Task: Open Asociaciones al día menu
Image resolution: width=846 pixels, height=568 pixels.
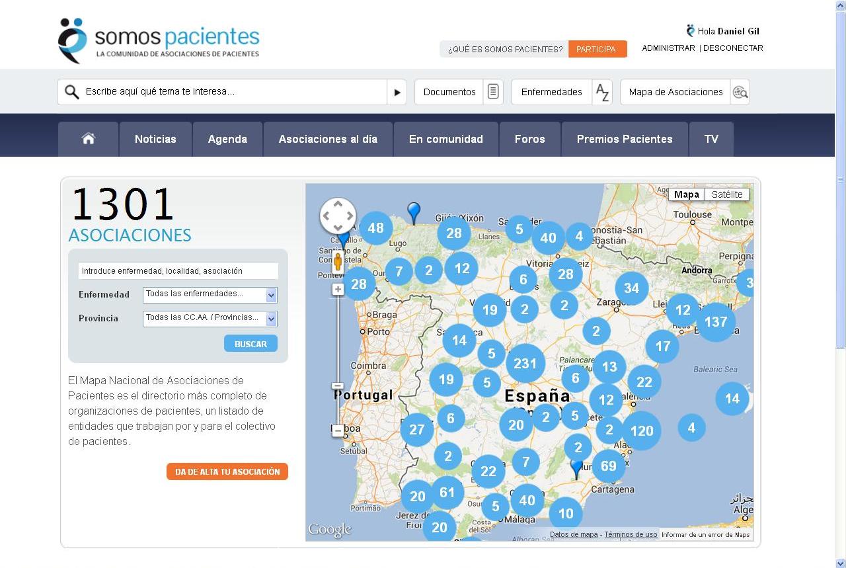Action: pos(328,139)
